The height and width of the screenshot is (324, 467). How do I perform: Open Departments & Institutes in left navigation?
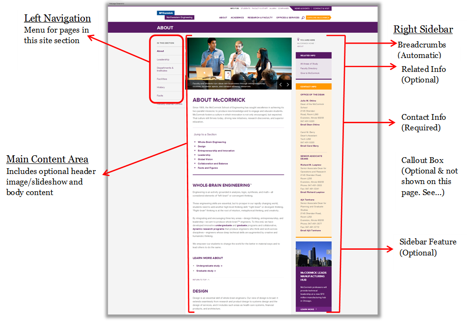[165, 69]
